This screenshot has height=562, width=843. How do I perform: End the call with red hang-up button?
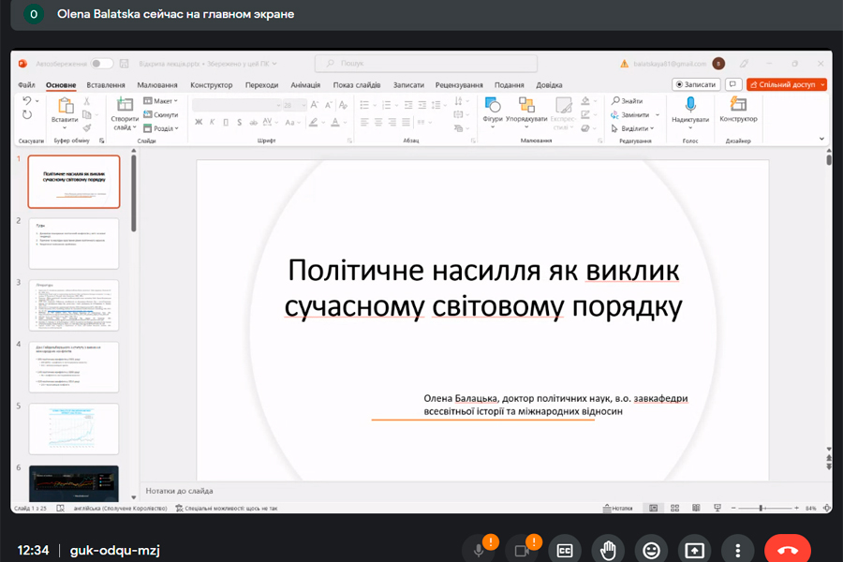pyautogui.click(x=787, y=550)
